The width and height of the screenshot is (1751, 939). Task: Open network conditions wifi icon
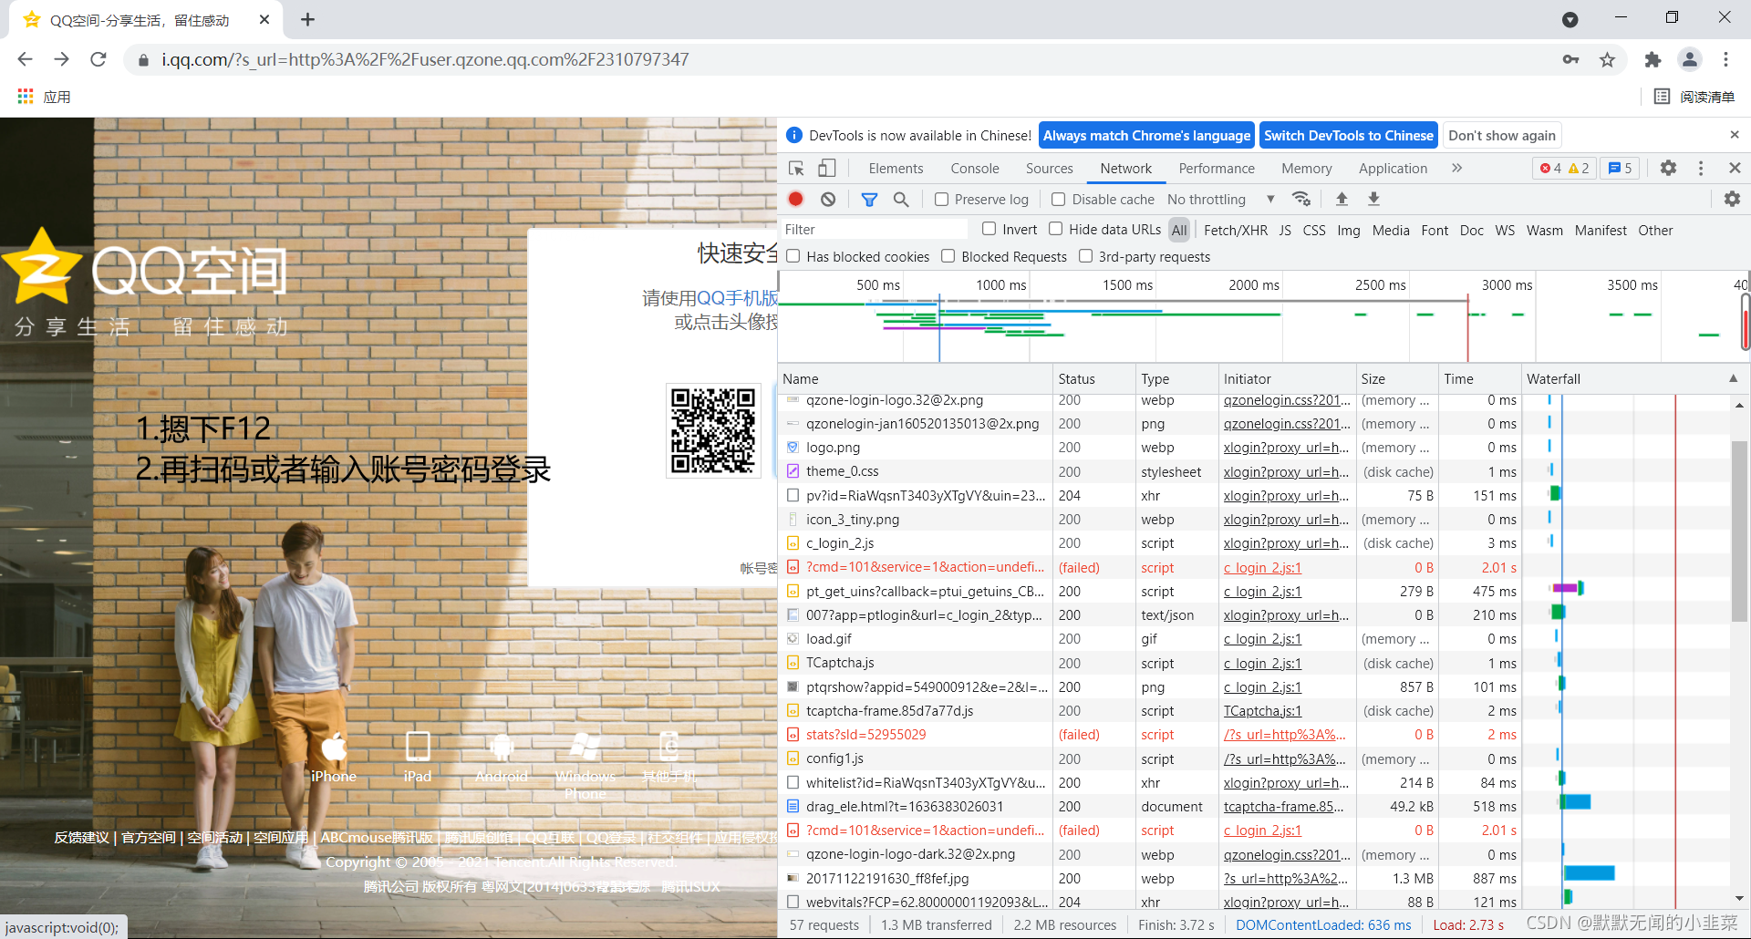coord(1301,199)
